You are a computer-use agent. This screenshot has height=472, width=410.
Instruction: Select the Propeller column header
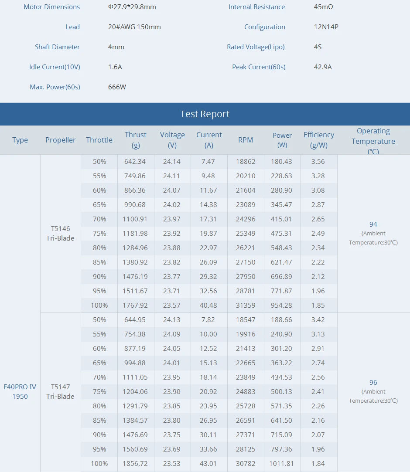61,140
